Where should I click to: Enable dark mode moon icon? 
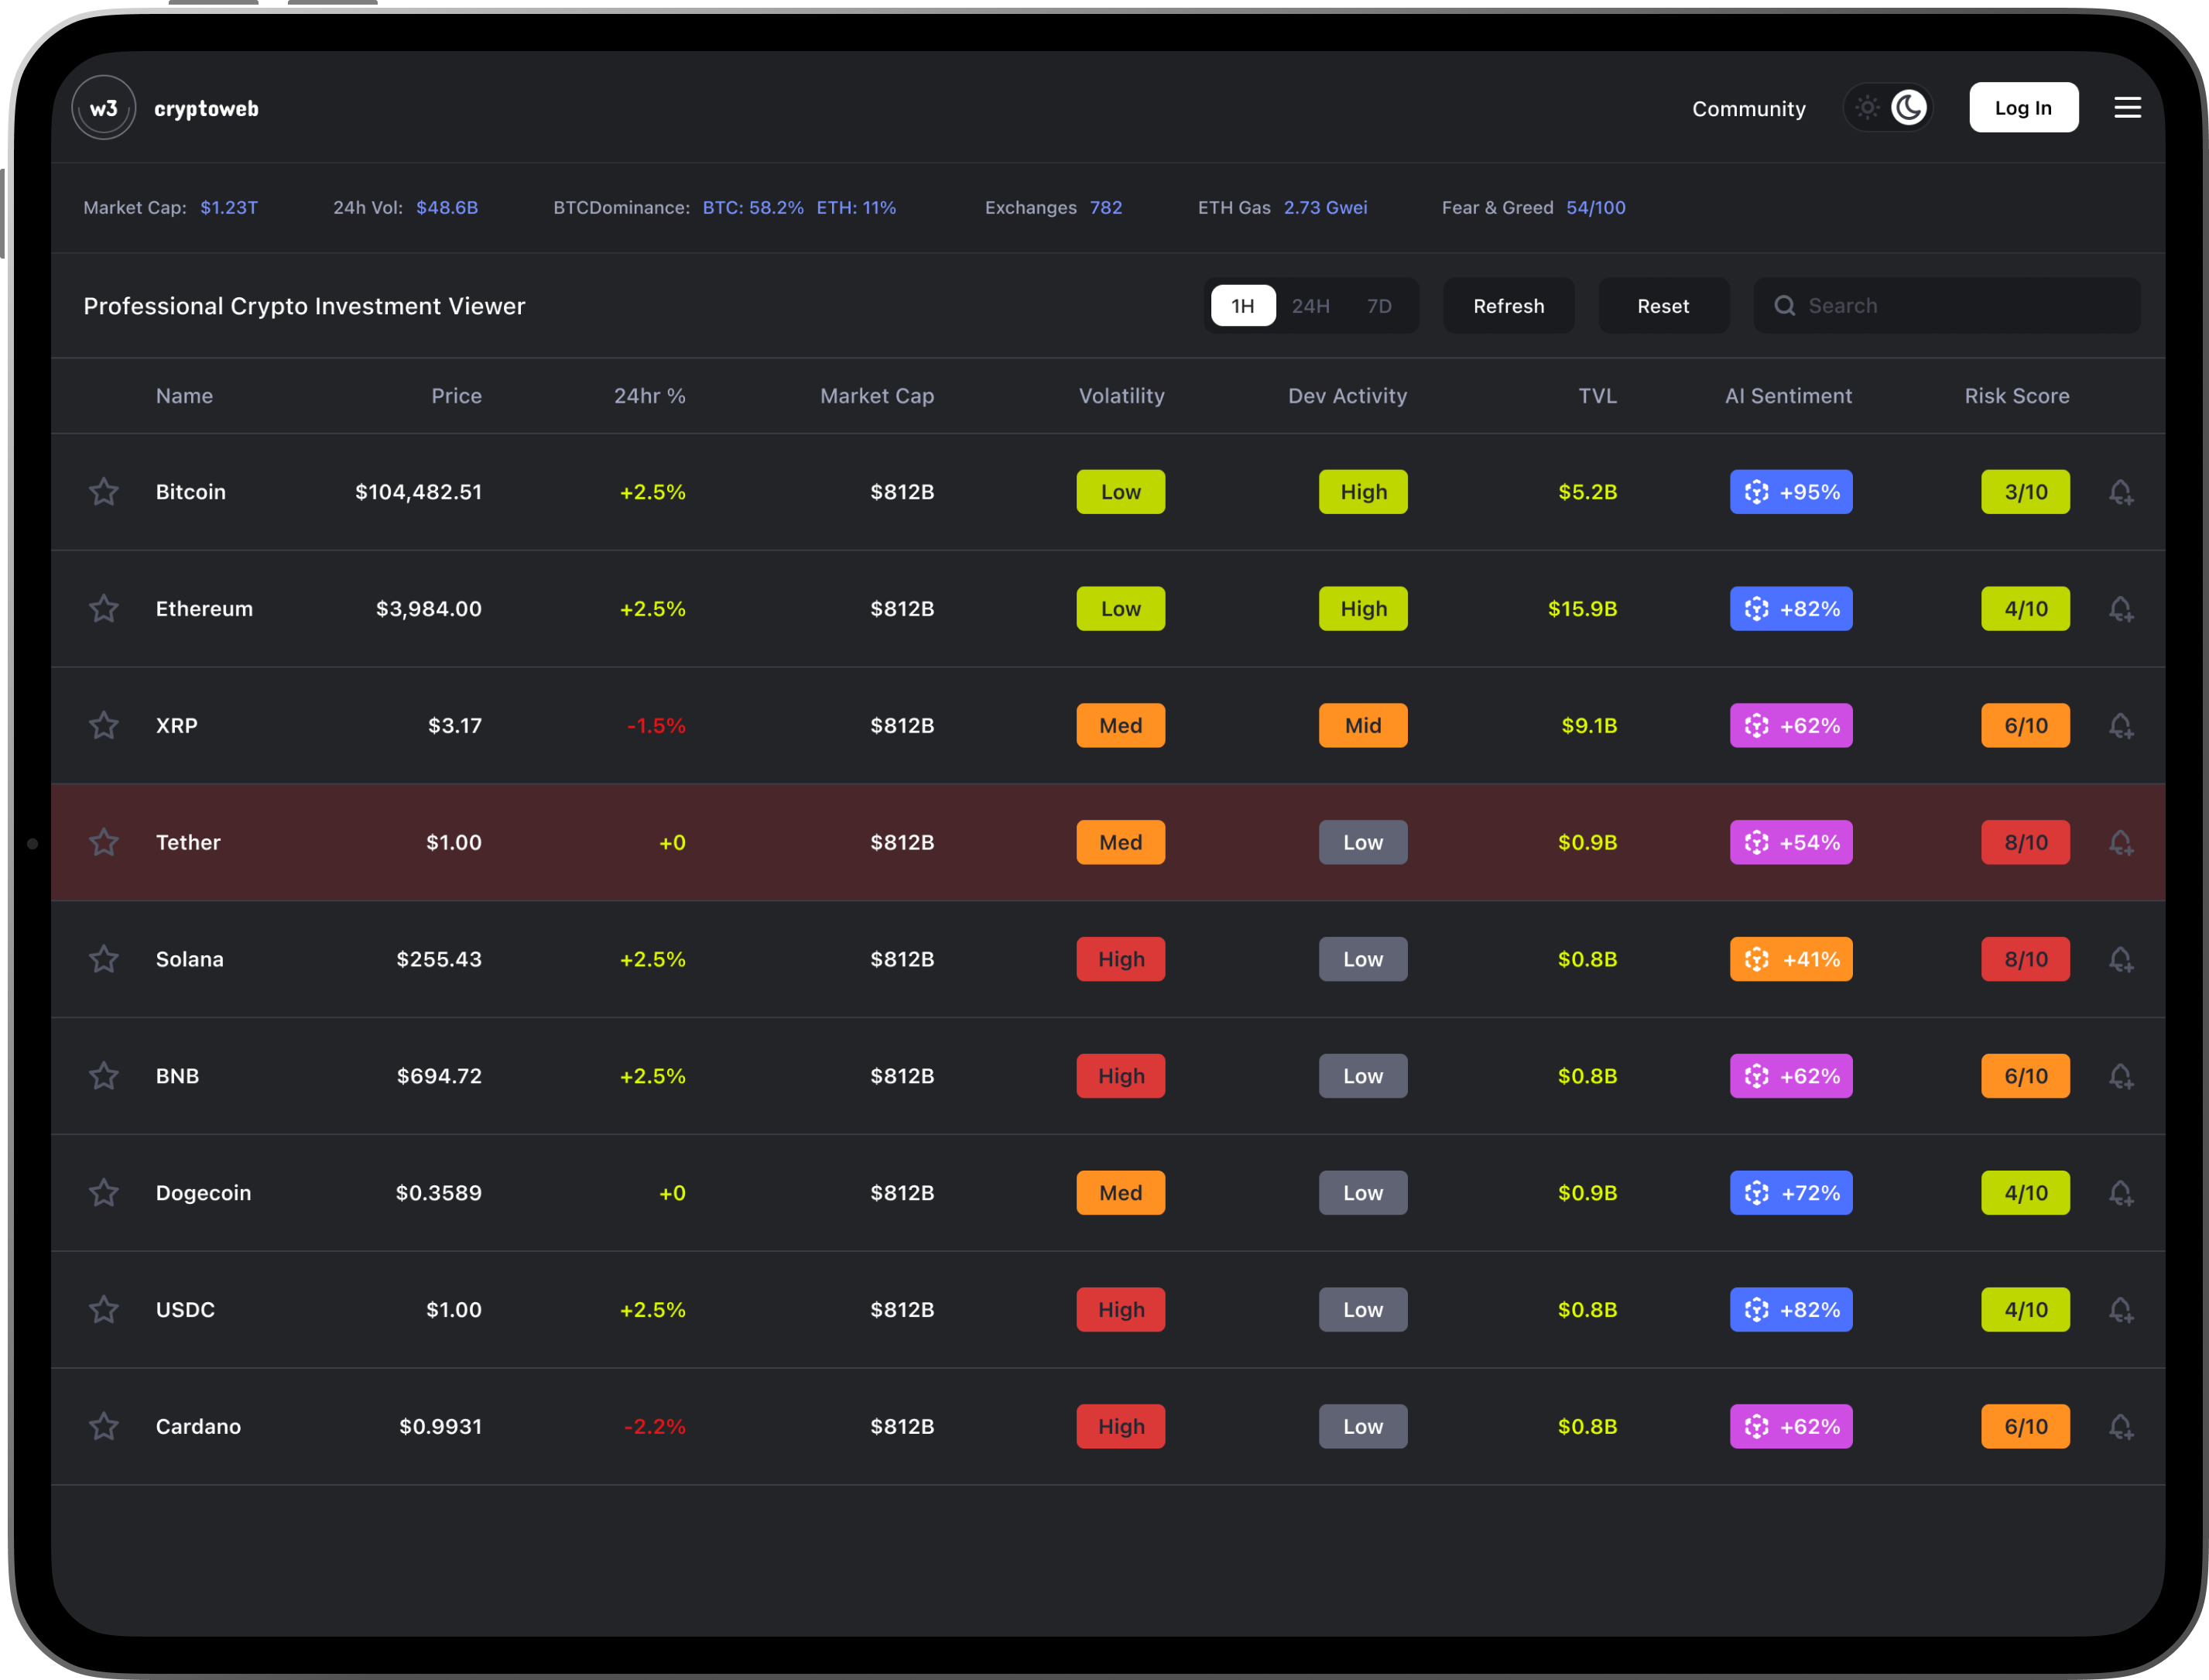1908,108
